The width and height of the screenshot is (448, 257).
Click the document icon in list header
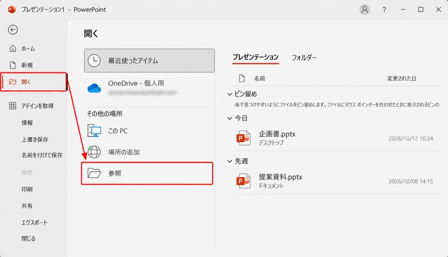242,78
